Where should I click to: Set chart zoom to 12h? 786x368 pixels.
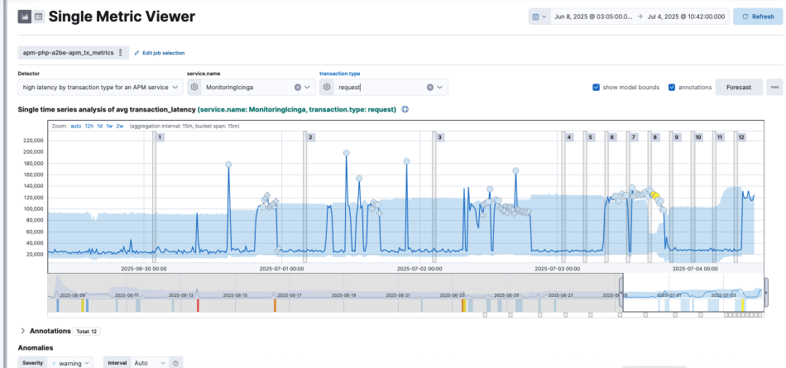pyautogui.click(x=89, y=126)
